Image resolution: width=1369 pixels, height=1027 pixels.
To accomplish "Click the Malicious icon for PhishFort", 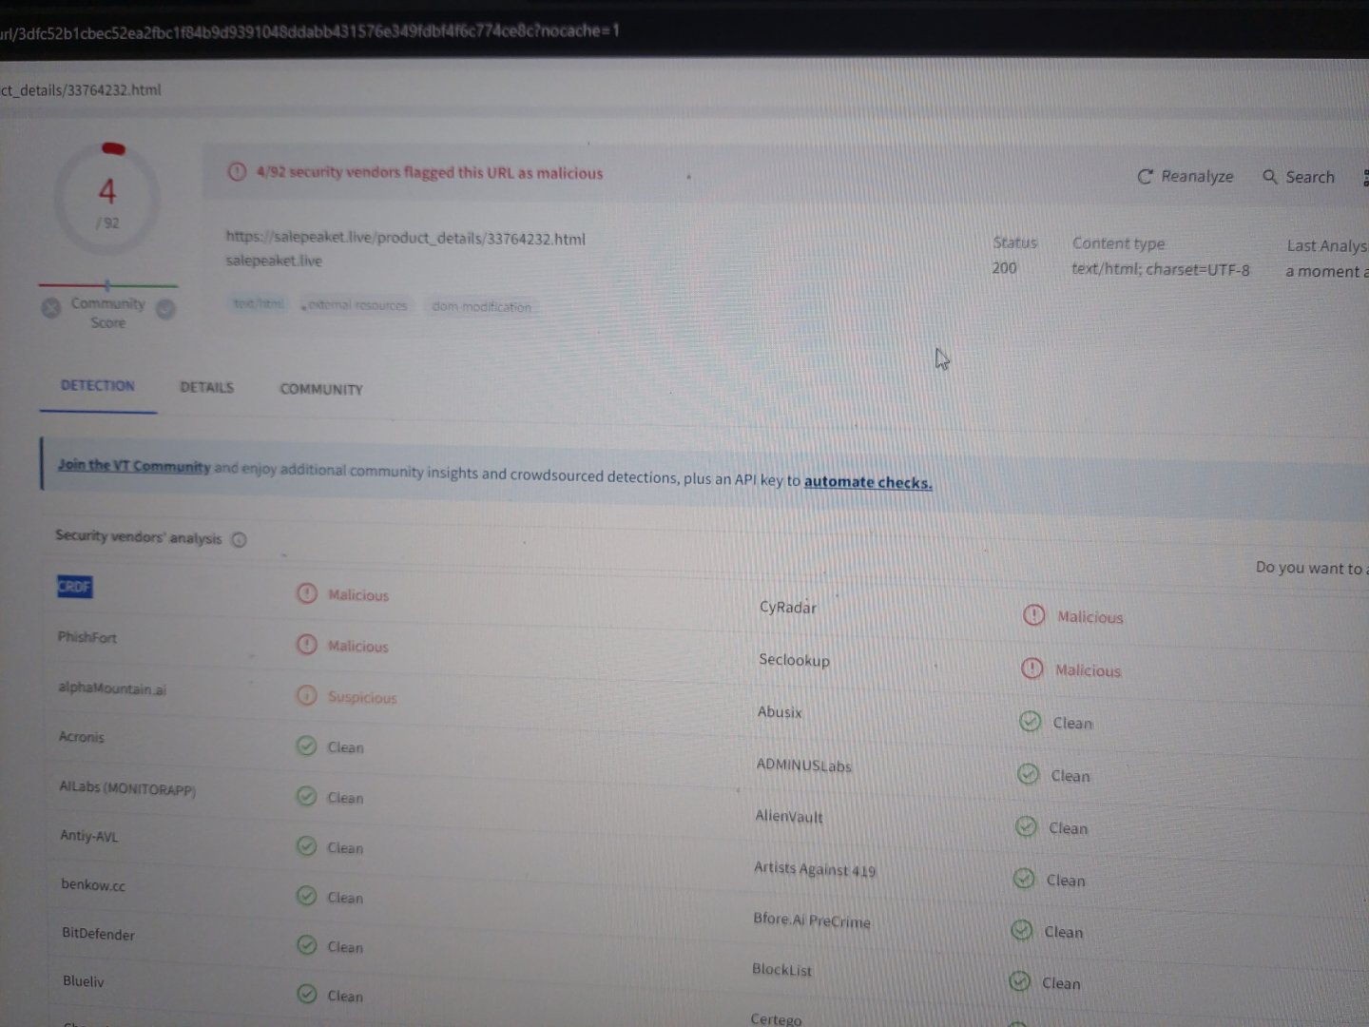I will (306, 645).
